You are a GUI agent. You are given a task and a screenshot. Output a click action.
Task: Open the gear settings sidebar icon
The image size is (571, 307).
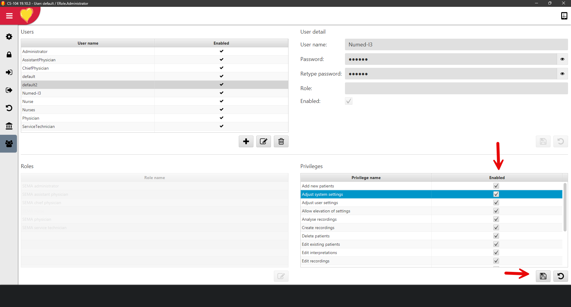click(x=9, y=37)
